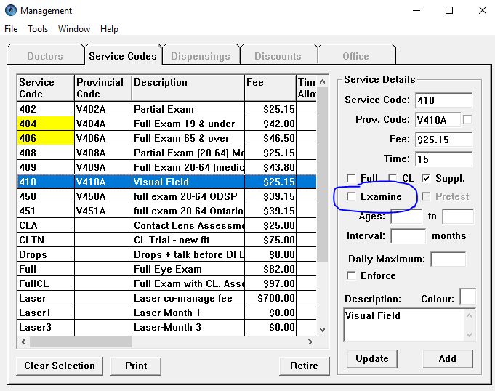The height and width of the screenshot is (391, 495).
Task: Click Clear Selection button
Action: pos(60,366)
